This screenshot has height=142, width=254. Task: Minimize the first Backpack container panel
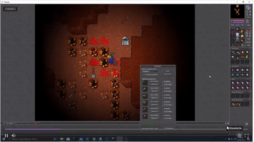(249, 48)
